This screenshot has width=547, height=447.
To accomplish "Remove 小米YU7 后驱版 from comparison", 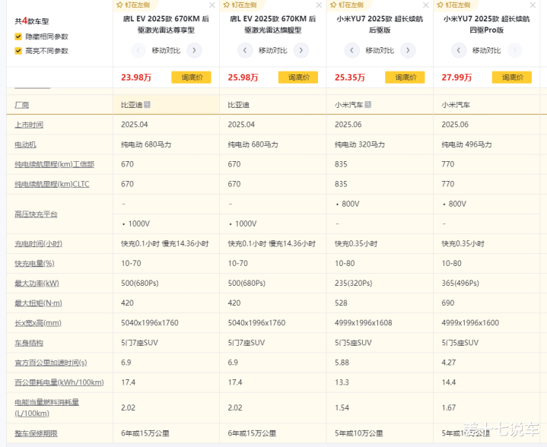I will click(x=425, y=5).
